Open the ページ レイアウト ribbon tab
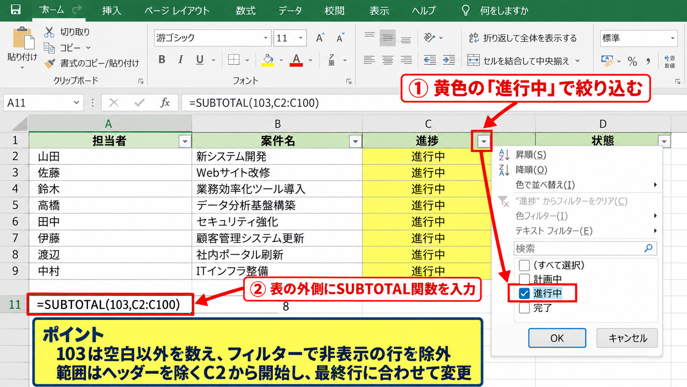The height and width of the screenshot is (387, 687). click(177, 11)
